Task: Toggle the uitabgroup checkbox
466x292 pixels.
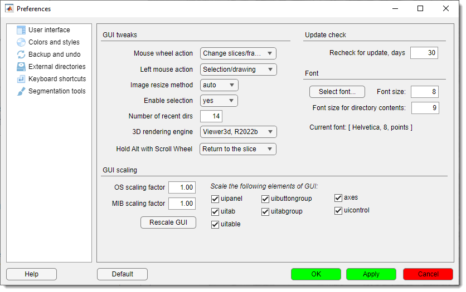Action: [x=265, y=212]
